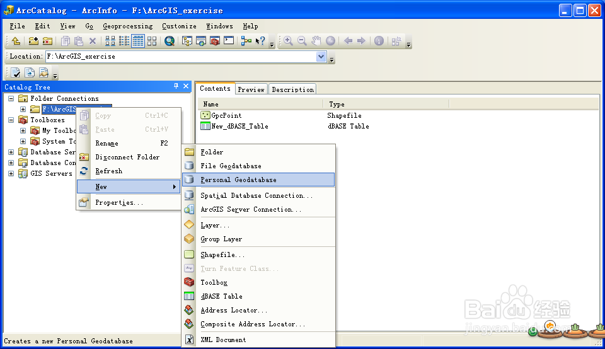Expand the Database Connections node
The image size is (605, 349).
pyautogui.click(x=11, y=163)
